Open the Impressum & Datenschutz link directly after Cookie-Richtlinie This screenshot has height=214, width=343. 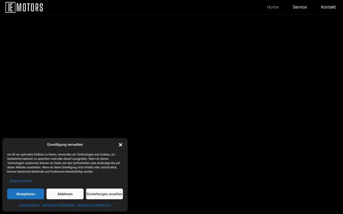[59, 205]
